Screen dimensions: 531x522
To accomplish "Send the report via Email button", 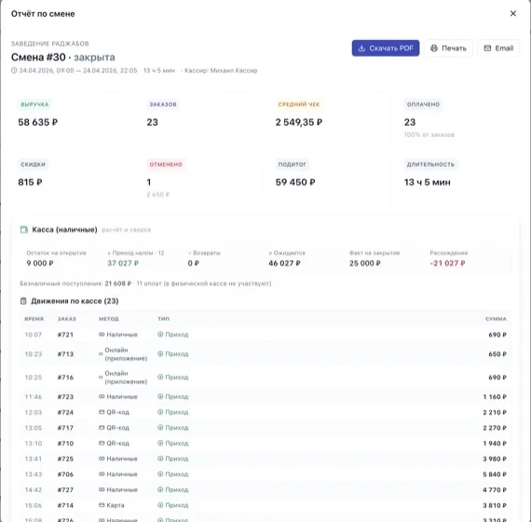I will [x=498, y=48].
